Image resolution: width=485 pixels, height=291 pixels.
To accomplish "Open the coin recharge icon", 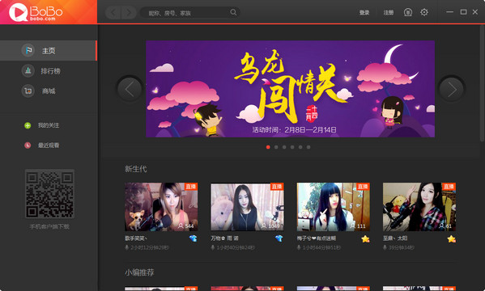I will (x=408, y=12).
